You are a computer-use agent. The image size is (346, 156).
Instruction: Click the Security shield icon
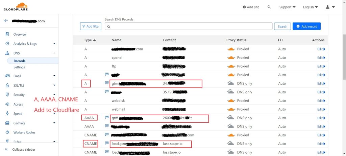7,95
